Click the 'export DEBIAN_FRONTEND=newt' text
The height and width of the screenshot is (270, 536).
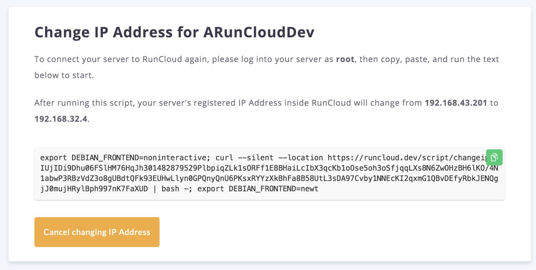coord(258,189)
